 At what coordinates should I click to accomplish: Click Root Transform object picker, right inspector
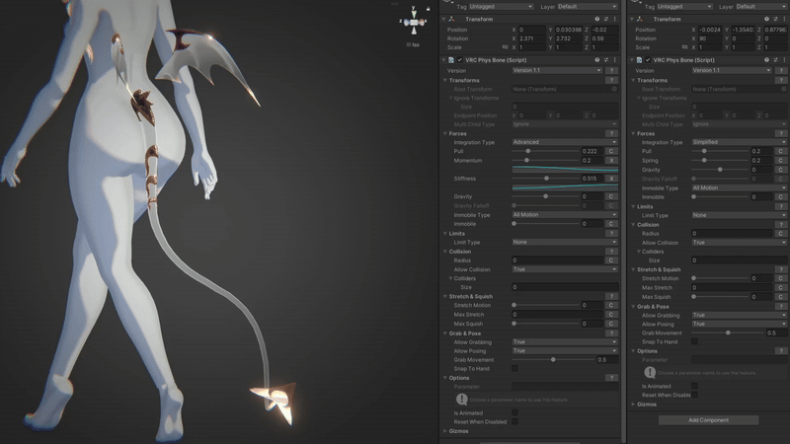click(784, 89)
